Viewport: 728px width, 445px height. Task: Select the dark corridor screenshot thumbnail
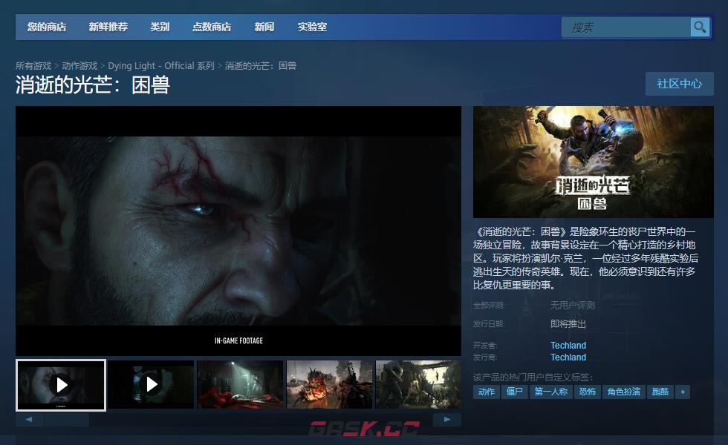pos(240,384)
